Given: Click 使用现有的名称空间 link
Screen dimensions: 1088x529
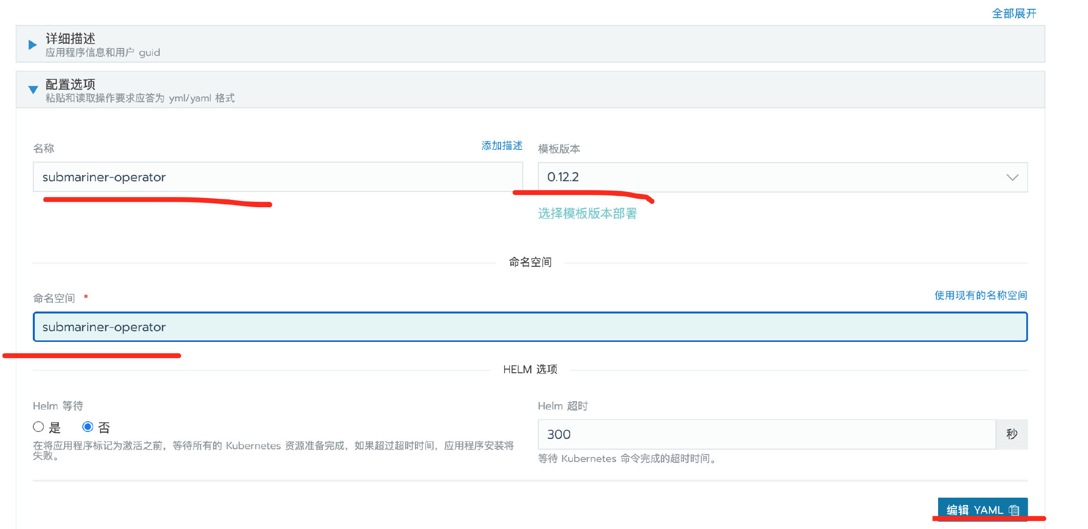Looking at the screenshot, I should coord(981,295).
